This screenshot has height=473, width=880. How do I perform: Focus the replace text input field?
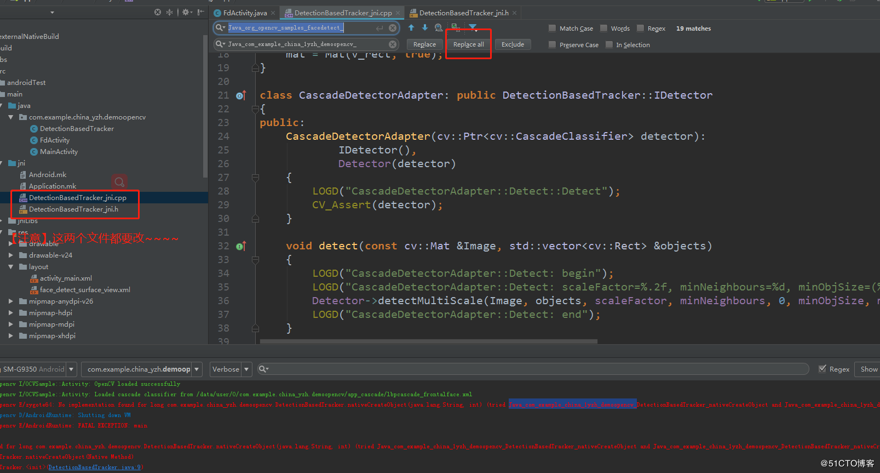[x=307, y=44]
